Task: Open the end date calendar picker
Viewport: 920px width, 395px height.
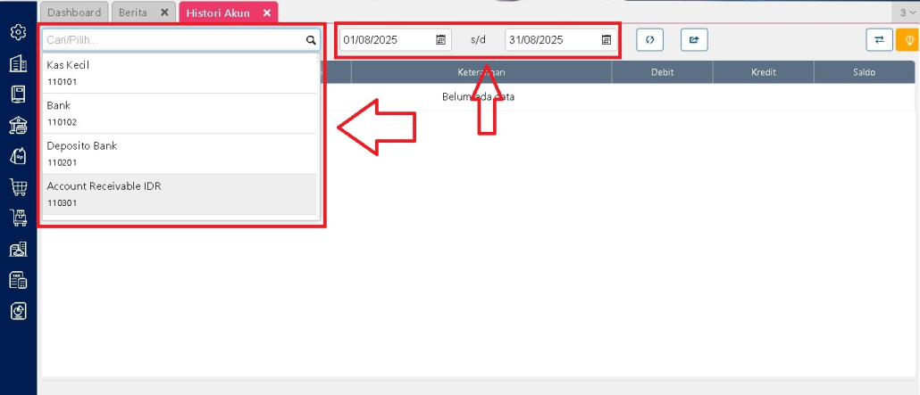Action: [606, 40]
